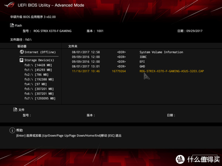This screenshot has height=166, width=222.
Task: Click the 11/16/2017 10:46 file date
Action: (86, 71)
